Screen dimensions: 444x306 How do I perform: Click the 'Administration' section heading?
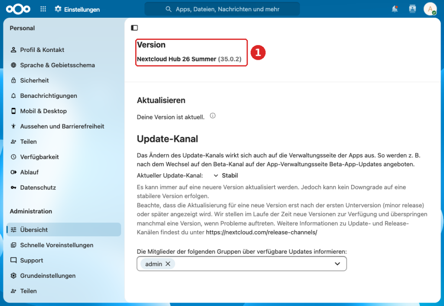(31, 211)
